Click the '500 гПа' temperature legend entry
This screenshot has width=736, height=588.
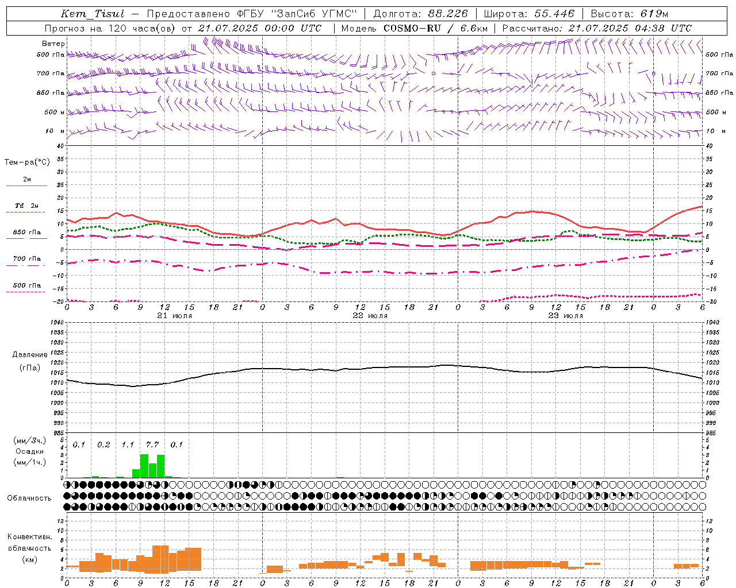27,285
